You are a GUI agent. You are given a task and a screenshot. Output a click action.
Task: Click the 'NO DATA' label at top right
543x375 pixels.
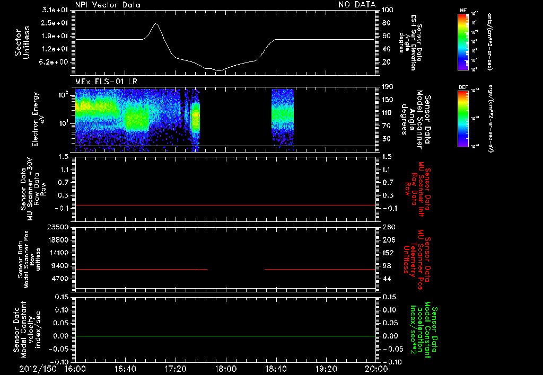(x=357, y=4)
